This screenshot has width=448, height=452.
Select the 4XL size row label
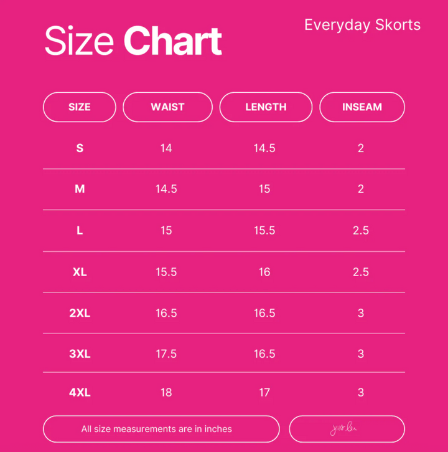coord(80,393)
